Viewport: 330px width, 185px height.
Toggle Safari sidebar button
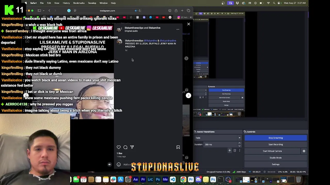[x=39, y=11]
